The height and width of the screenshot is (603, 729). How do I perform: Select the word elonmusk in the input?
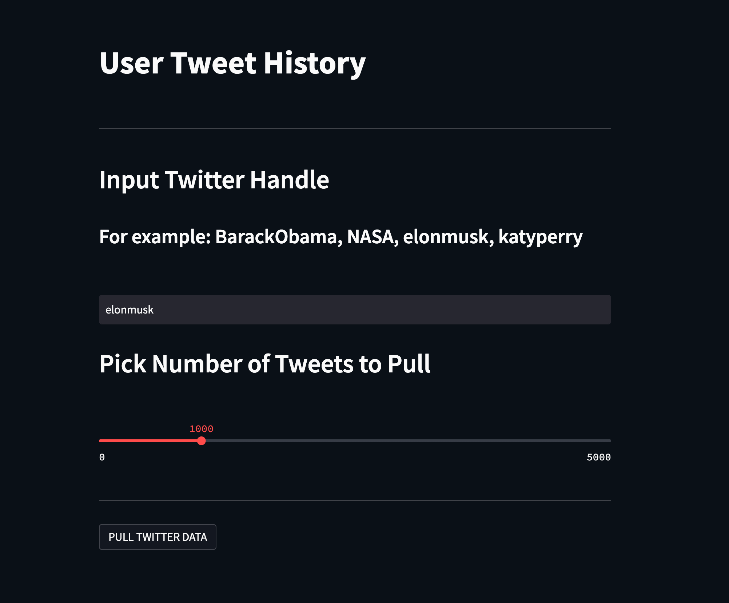tap(130, 310)
